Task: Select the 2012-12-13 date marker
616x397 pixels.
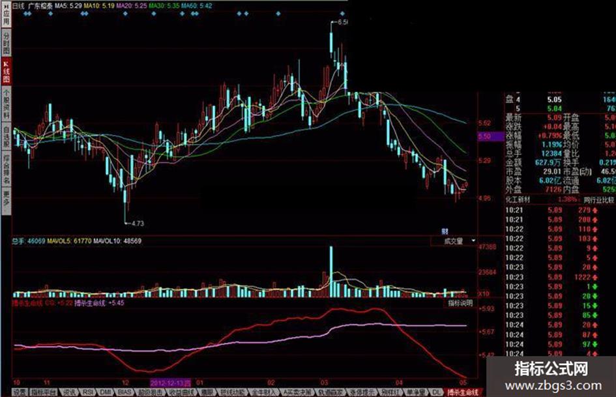Action: coord(170,382)
